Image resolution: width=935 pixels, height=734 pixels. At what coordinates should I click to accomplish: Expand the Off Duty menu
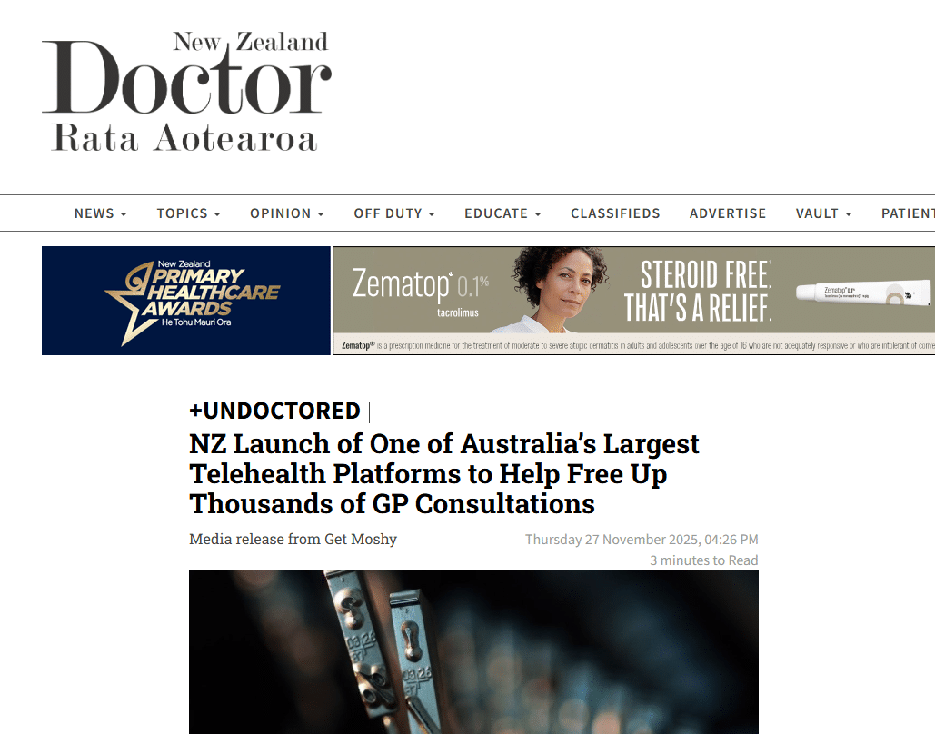click(x=394, y=213)
